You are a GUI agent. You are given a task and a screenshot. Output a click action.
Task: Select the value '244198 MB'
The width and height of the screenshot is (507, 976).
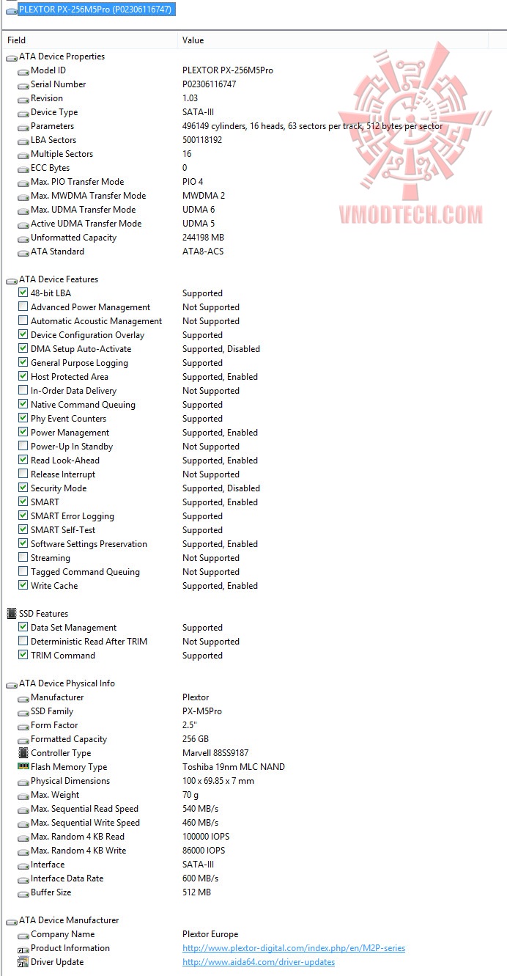(203, 238)
